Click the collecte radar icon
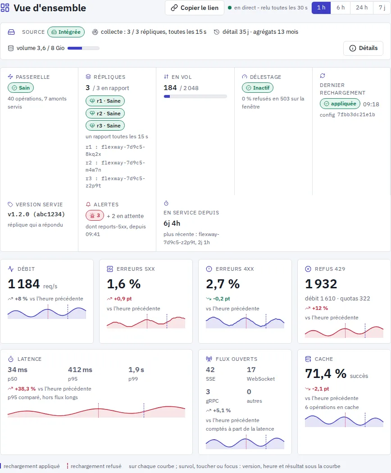 [95, 32]
